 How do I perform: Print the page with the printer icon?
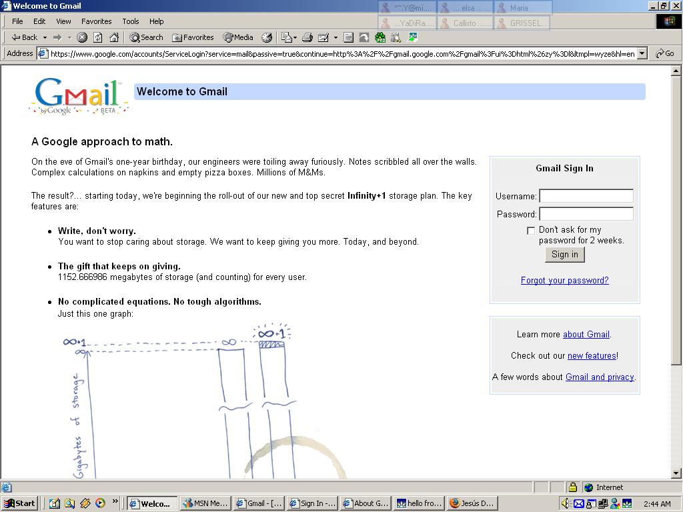point(307,37)
